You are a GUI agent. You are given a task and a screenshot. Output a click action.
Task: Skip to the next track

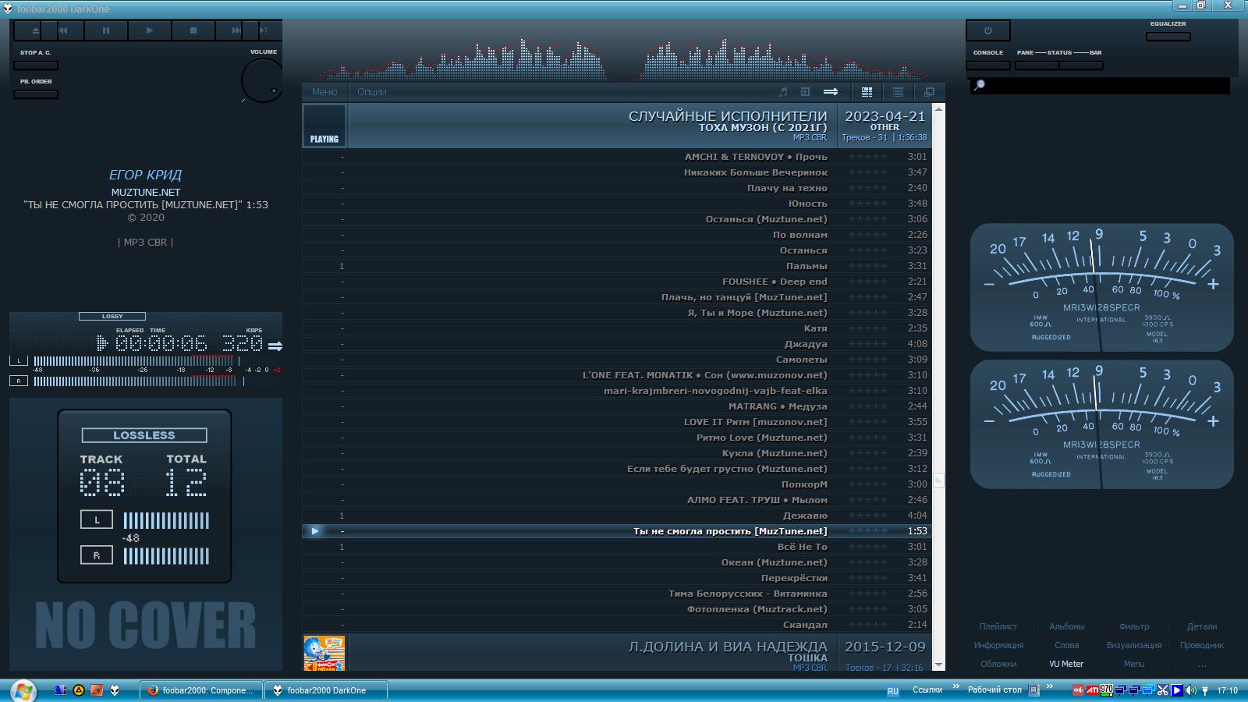(x=236, y=30)
